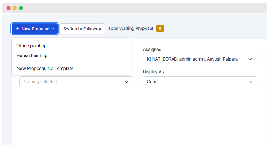Click the Total Waiting Proposal count badge
This screenshot has width=269, height=148.
point(160,29)
